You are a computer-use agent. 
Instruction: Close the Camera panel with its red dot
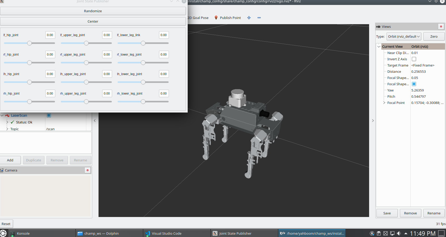click(x=88, y=170)
